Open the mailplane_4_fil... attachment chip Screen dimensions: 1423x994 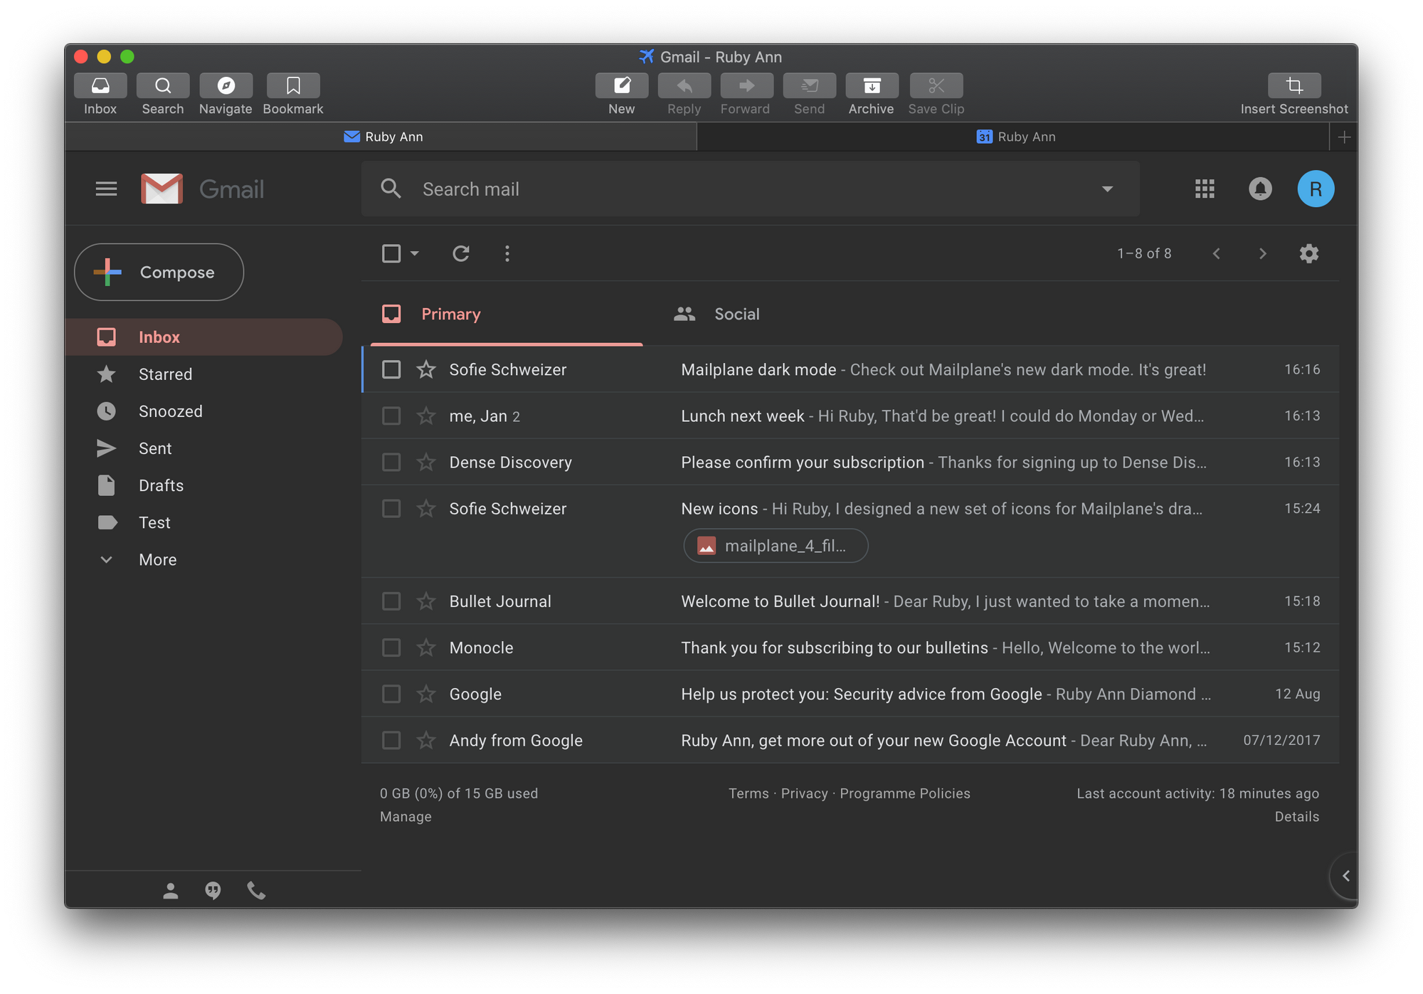pos(776,546)
